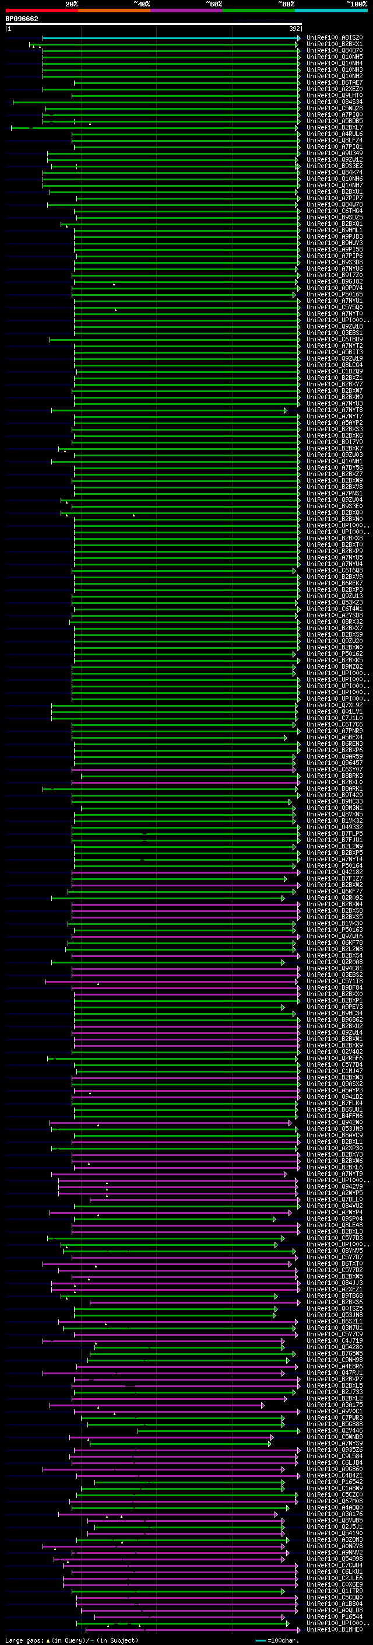This screenshot has width=373, height=1645.
Task: Click the UniRef100_Q2R092 label
Action: pyautogui.click(x=335, y=898)
